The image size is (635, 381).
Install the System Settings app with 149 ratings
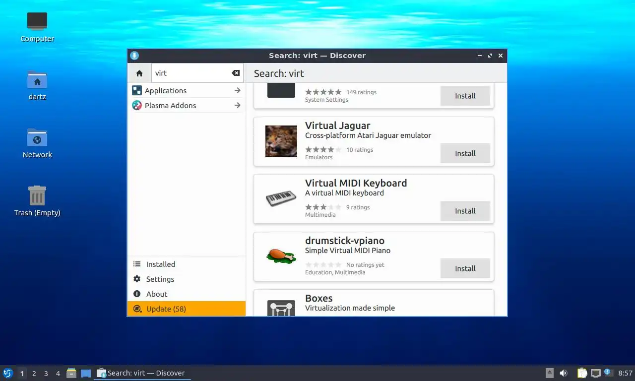click(465, 96)
